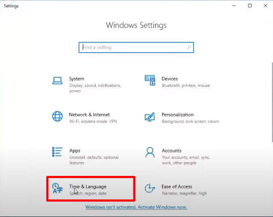
Task: Click the search magnifier icon
Action: tap(189, 47)
